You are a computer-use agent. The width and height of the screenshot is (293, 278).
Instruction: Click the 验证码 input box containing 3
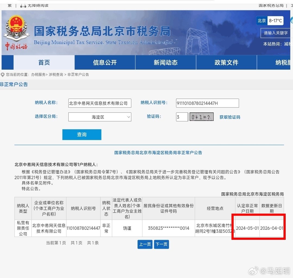click(182, 117)
